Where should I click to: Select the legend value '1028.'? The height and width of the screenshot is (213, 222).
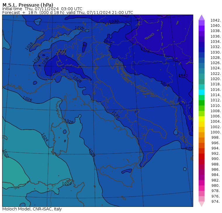[x=216, y=57]
